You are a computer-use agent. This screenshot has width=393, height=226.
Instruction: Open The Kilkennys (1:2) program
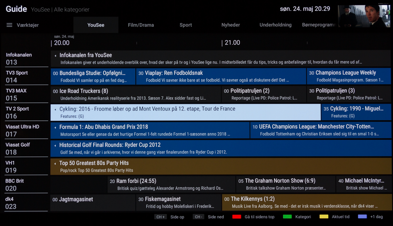pos(307,202)
